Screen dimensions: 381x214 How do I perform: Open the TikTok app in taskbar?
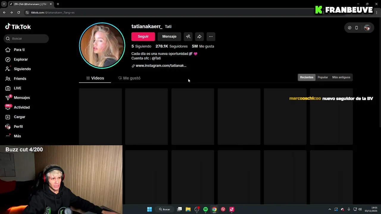click(x=232, y=209)
